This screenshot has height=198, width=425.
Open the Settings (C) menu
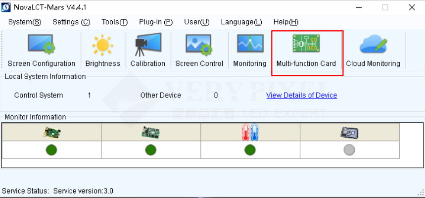click(71, 22)
